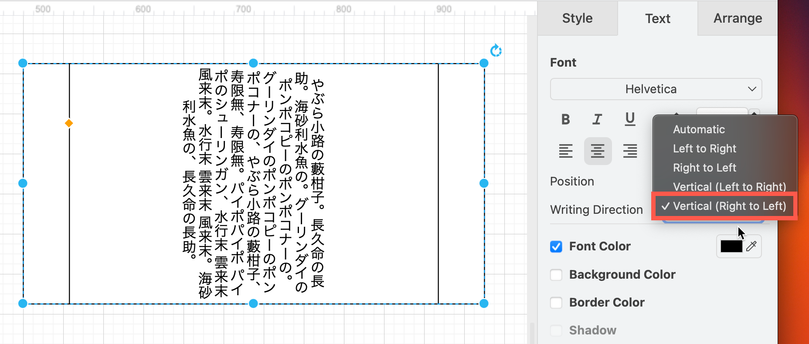Pick font color with the eyedropper
The height and width of the screenshot is (344, 809).
point(751,246)
